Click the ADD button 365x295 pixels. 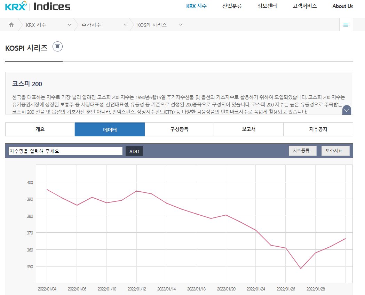tap(134, 151)
